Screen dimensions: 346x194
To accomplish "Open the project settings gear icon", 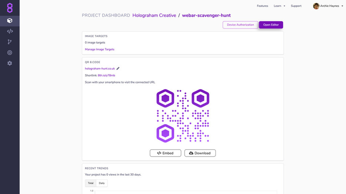I will coord(10,63).
